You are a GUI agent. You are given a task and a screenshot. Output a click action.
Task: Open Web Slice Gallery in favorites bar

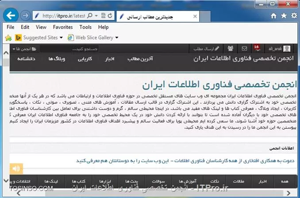(90, 38)
